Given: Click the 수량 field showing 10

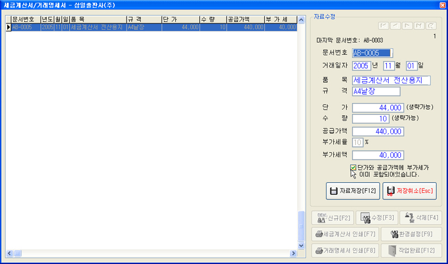Looking at the screenshot, I should 371,119.
